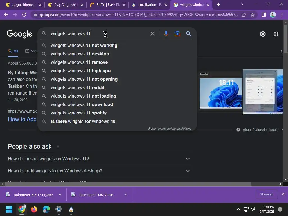Choose suggestion 'widgets windows 11 download'

[117, 105]
